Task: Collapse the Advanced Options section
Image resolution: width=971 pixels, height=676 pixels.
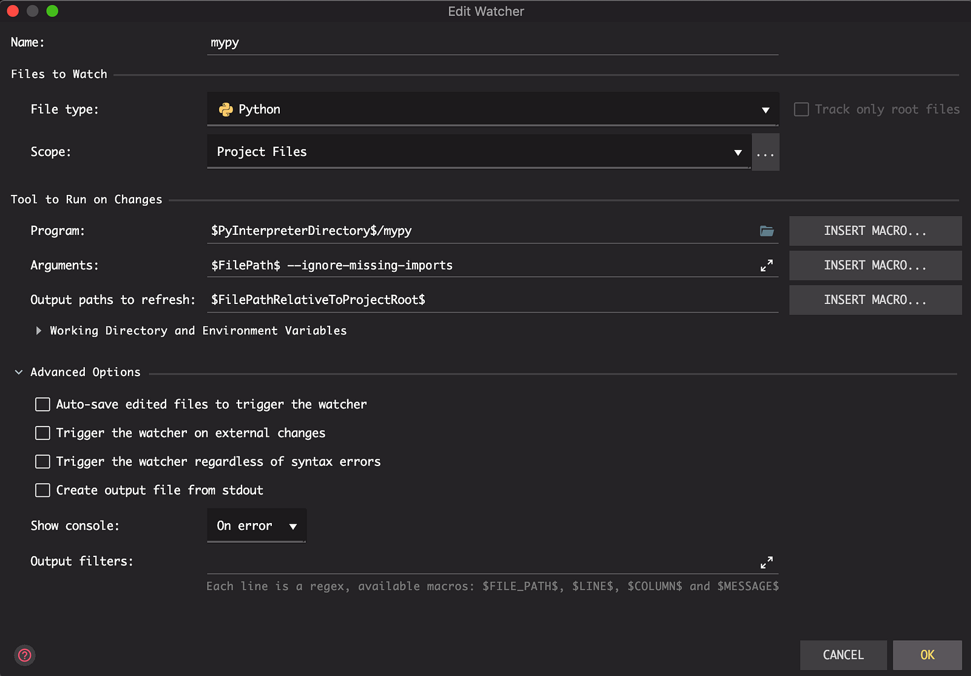Action: (x=19, y=373)
